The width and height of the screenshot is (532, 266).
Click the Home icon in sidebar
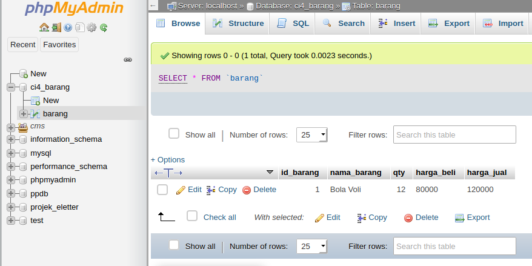tap(44, 27)
